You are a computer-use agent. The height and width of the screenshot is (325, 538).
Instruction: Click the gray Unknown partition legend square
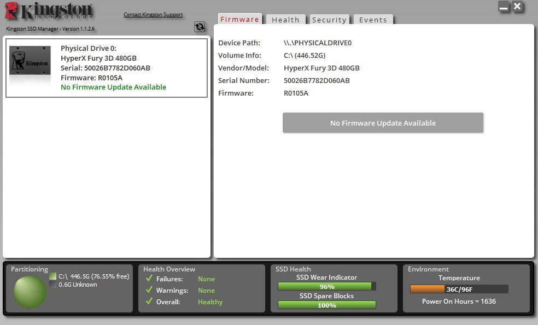[52, 285]
